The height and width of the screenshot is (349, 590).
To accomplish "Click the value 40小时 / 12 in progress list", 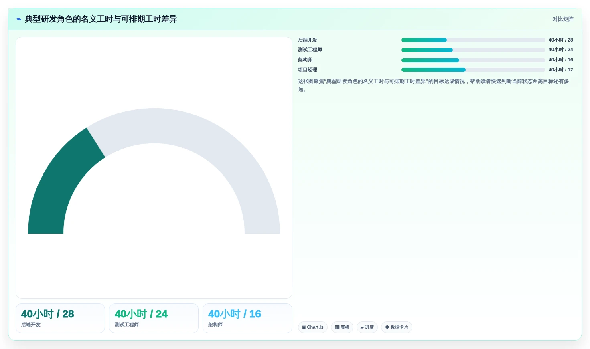I will pyautogui.click(x=561, y=70).
